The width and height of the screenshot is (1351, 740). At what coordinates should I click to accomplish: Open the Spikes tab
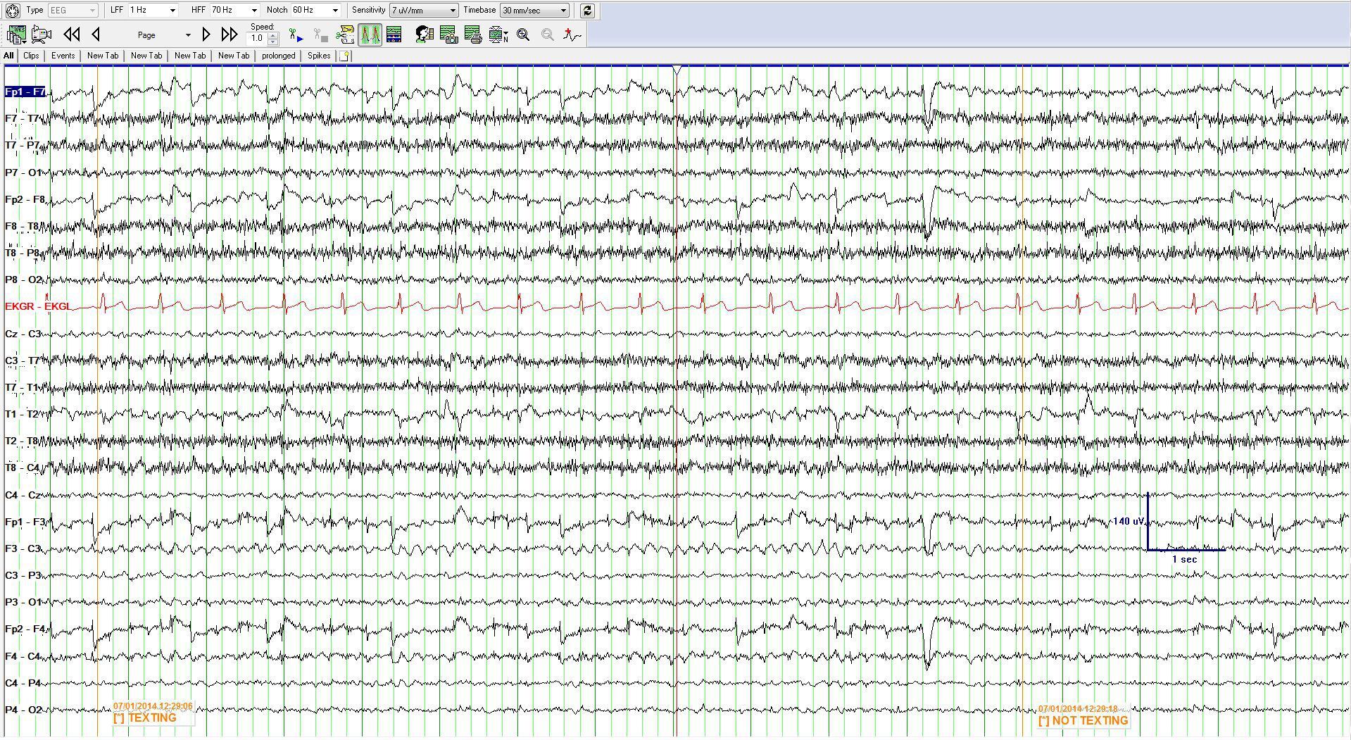pos(318,56)
